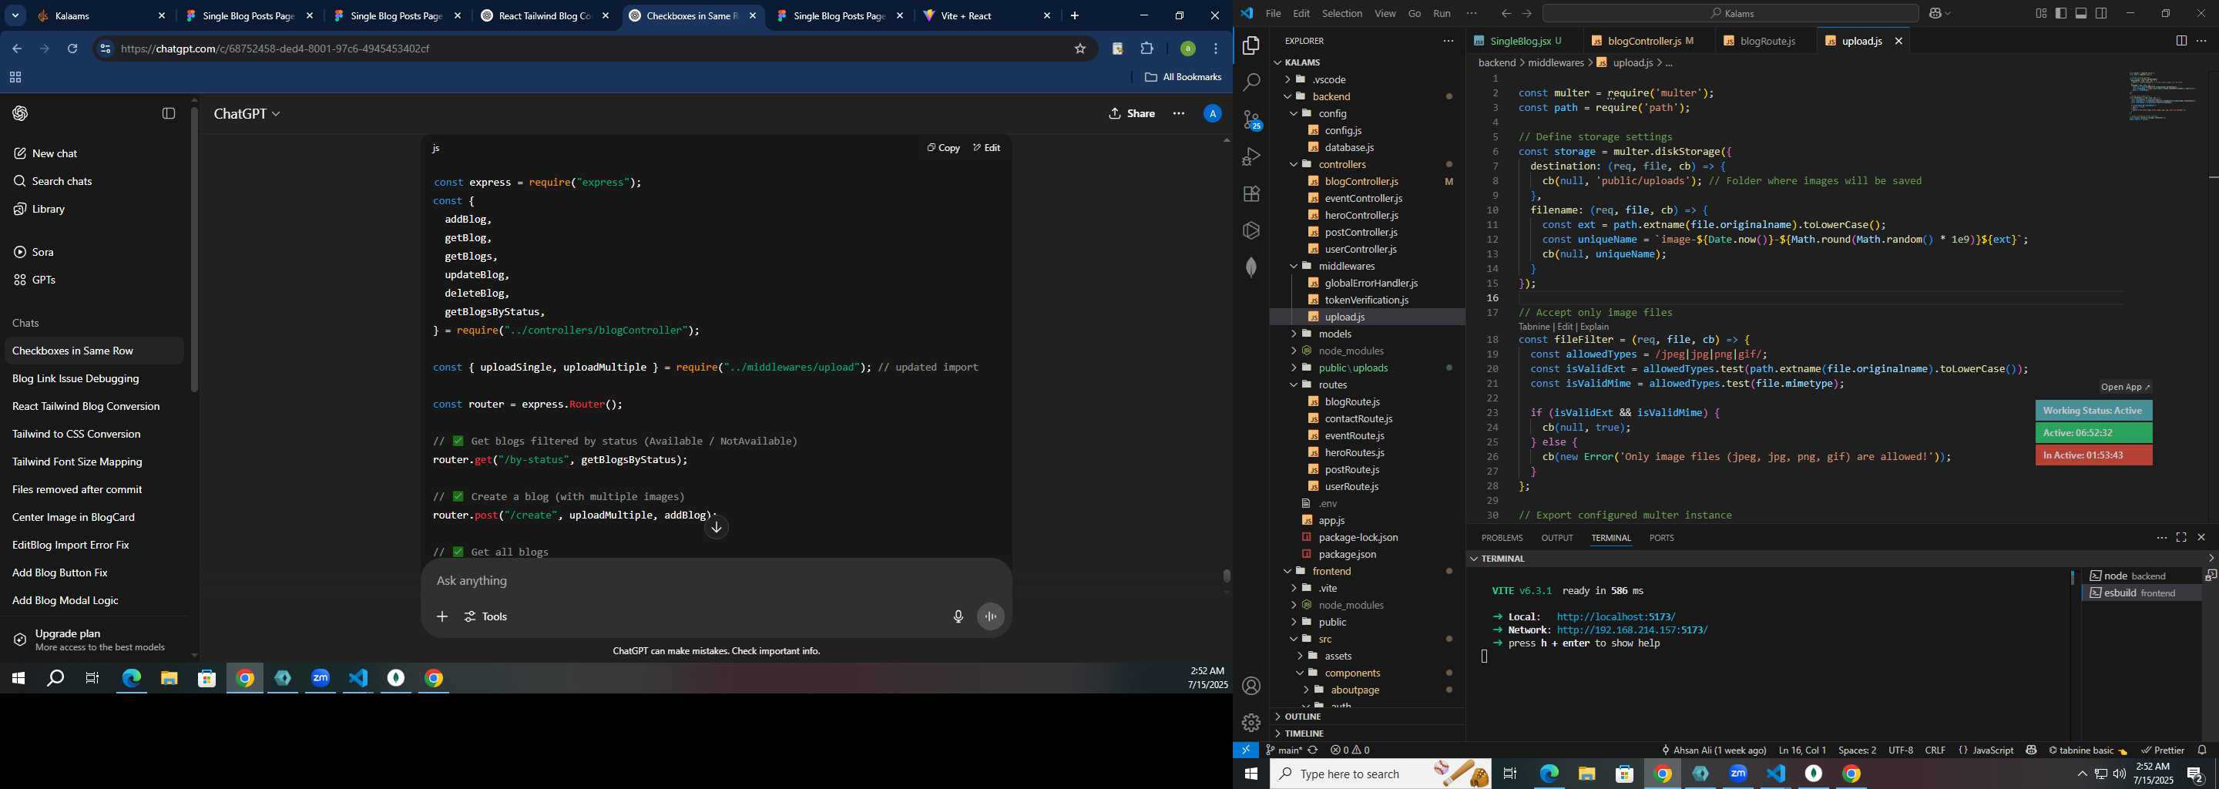Open http://localhost:5173/ link in terminal
This screenshot has width=2219, height=789.
pyautogui.click(x=1616, y=616)
